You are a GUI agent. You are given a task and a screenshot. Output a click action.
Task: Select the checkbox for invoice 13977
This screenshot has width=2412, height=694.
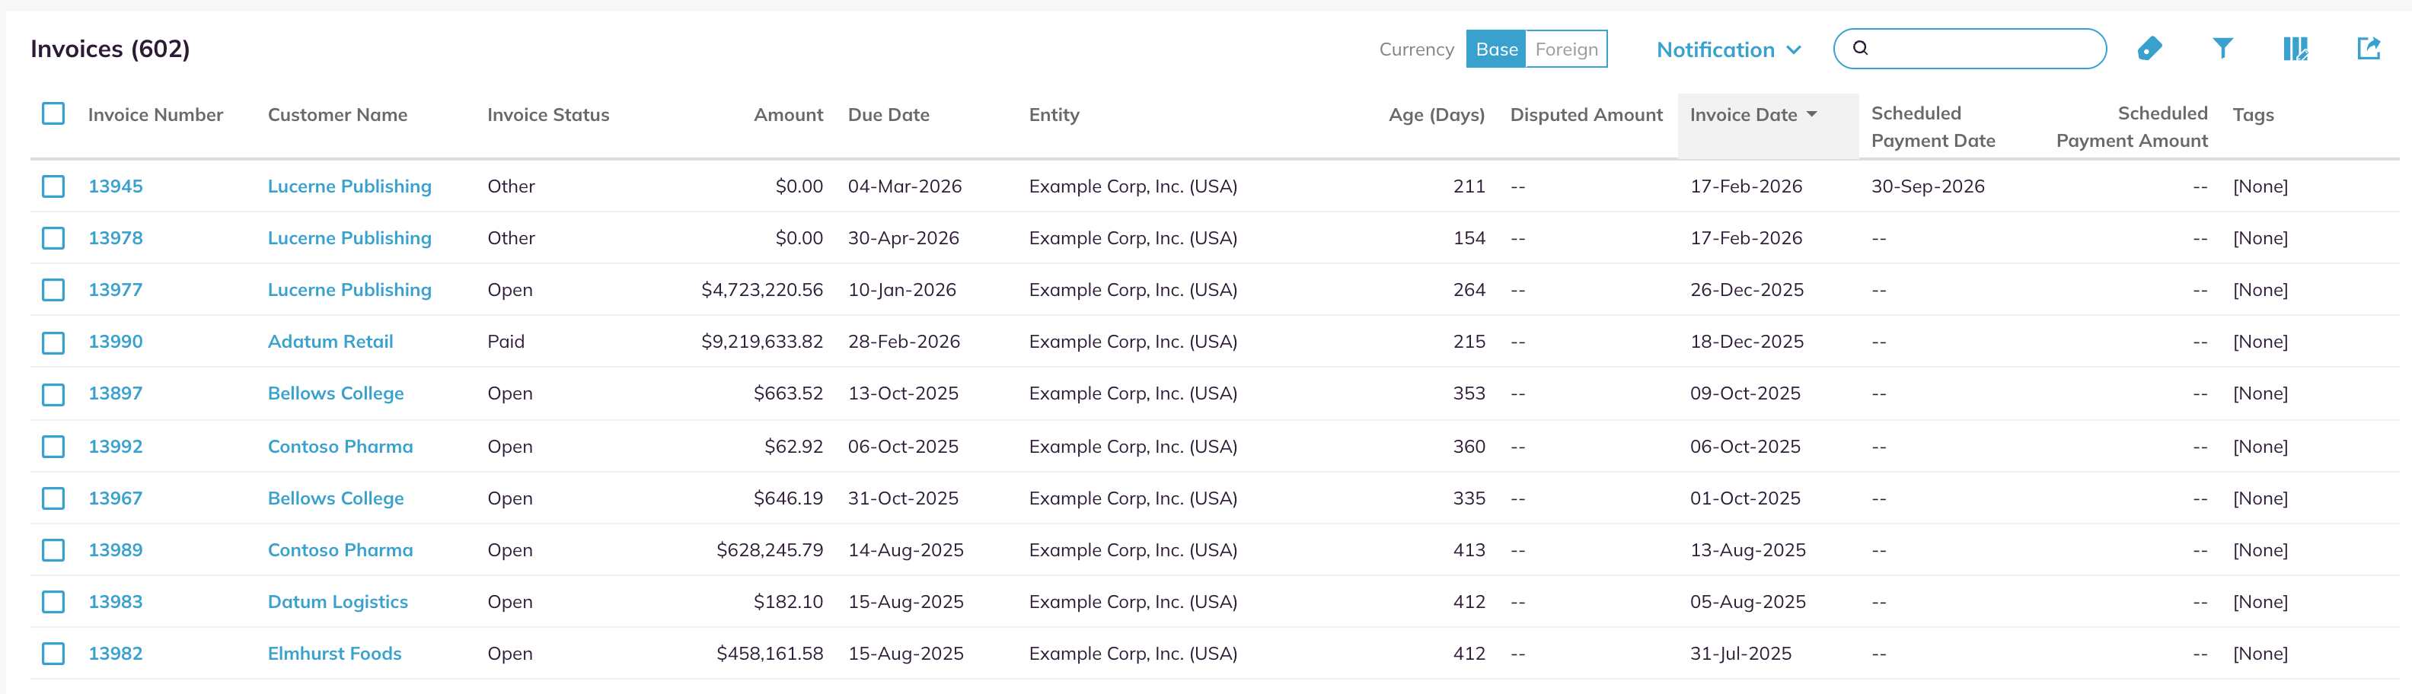click(53, 290)
